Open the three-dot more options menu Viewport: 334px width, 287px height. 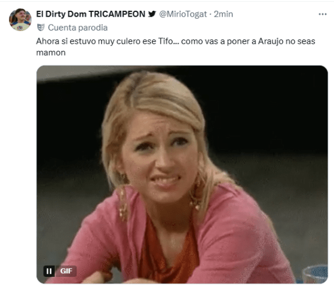pos(323,14)
